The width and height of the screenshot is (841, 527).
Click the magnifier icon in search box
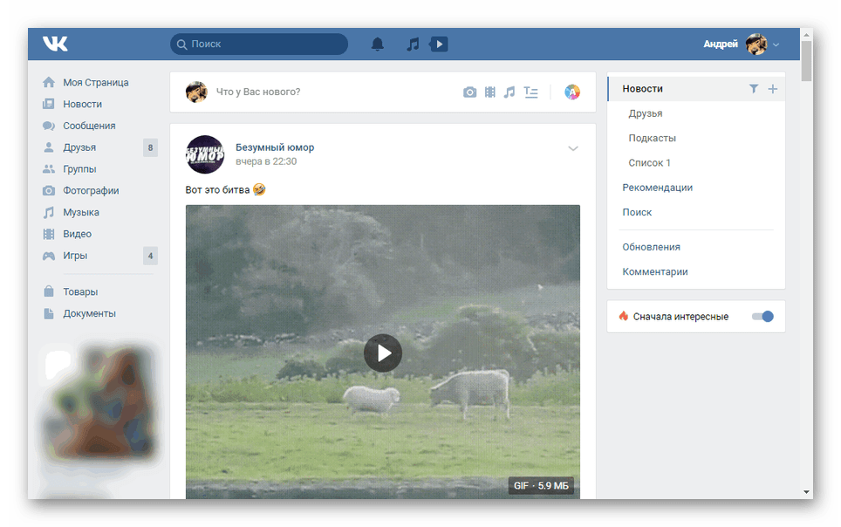(181, 44)
